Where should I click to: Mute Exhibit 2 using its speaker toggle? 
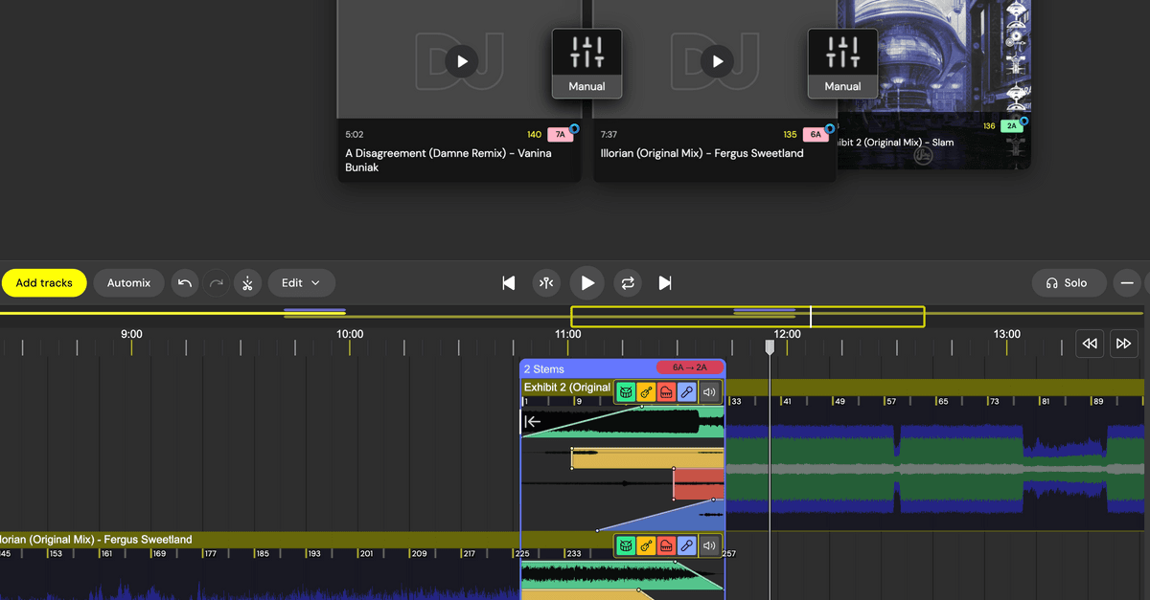tap(708, 391)
